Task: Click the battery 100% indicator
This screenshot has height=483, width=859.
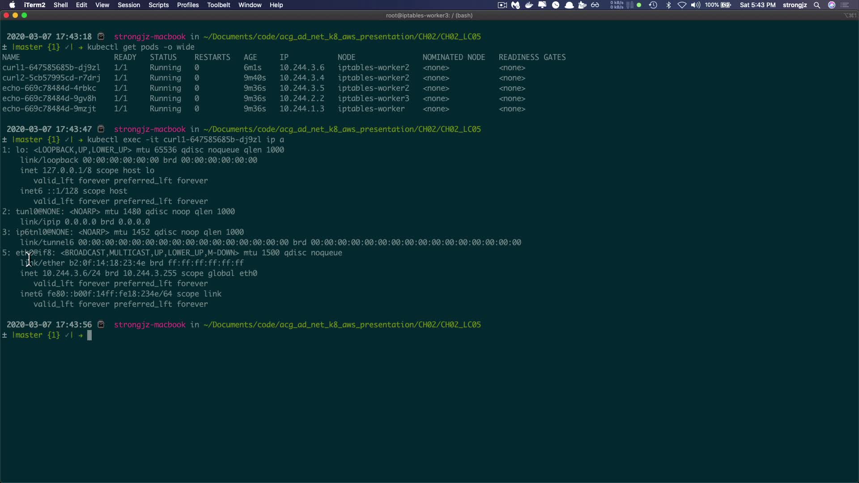Action: click(718, 5)
